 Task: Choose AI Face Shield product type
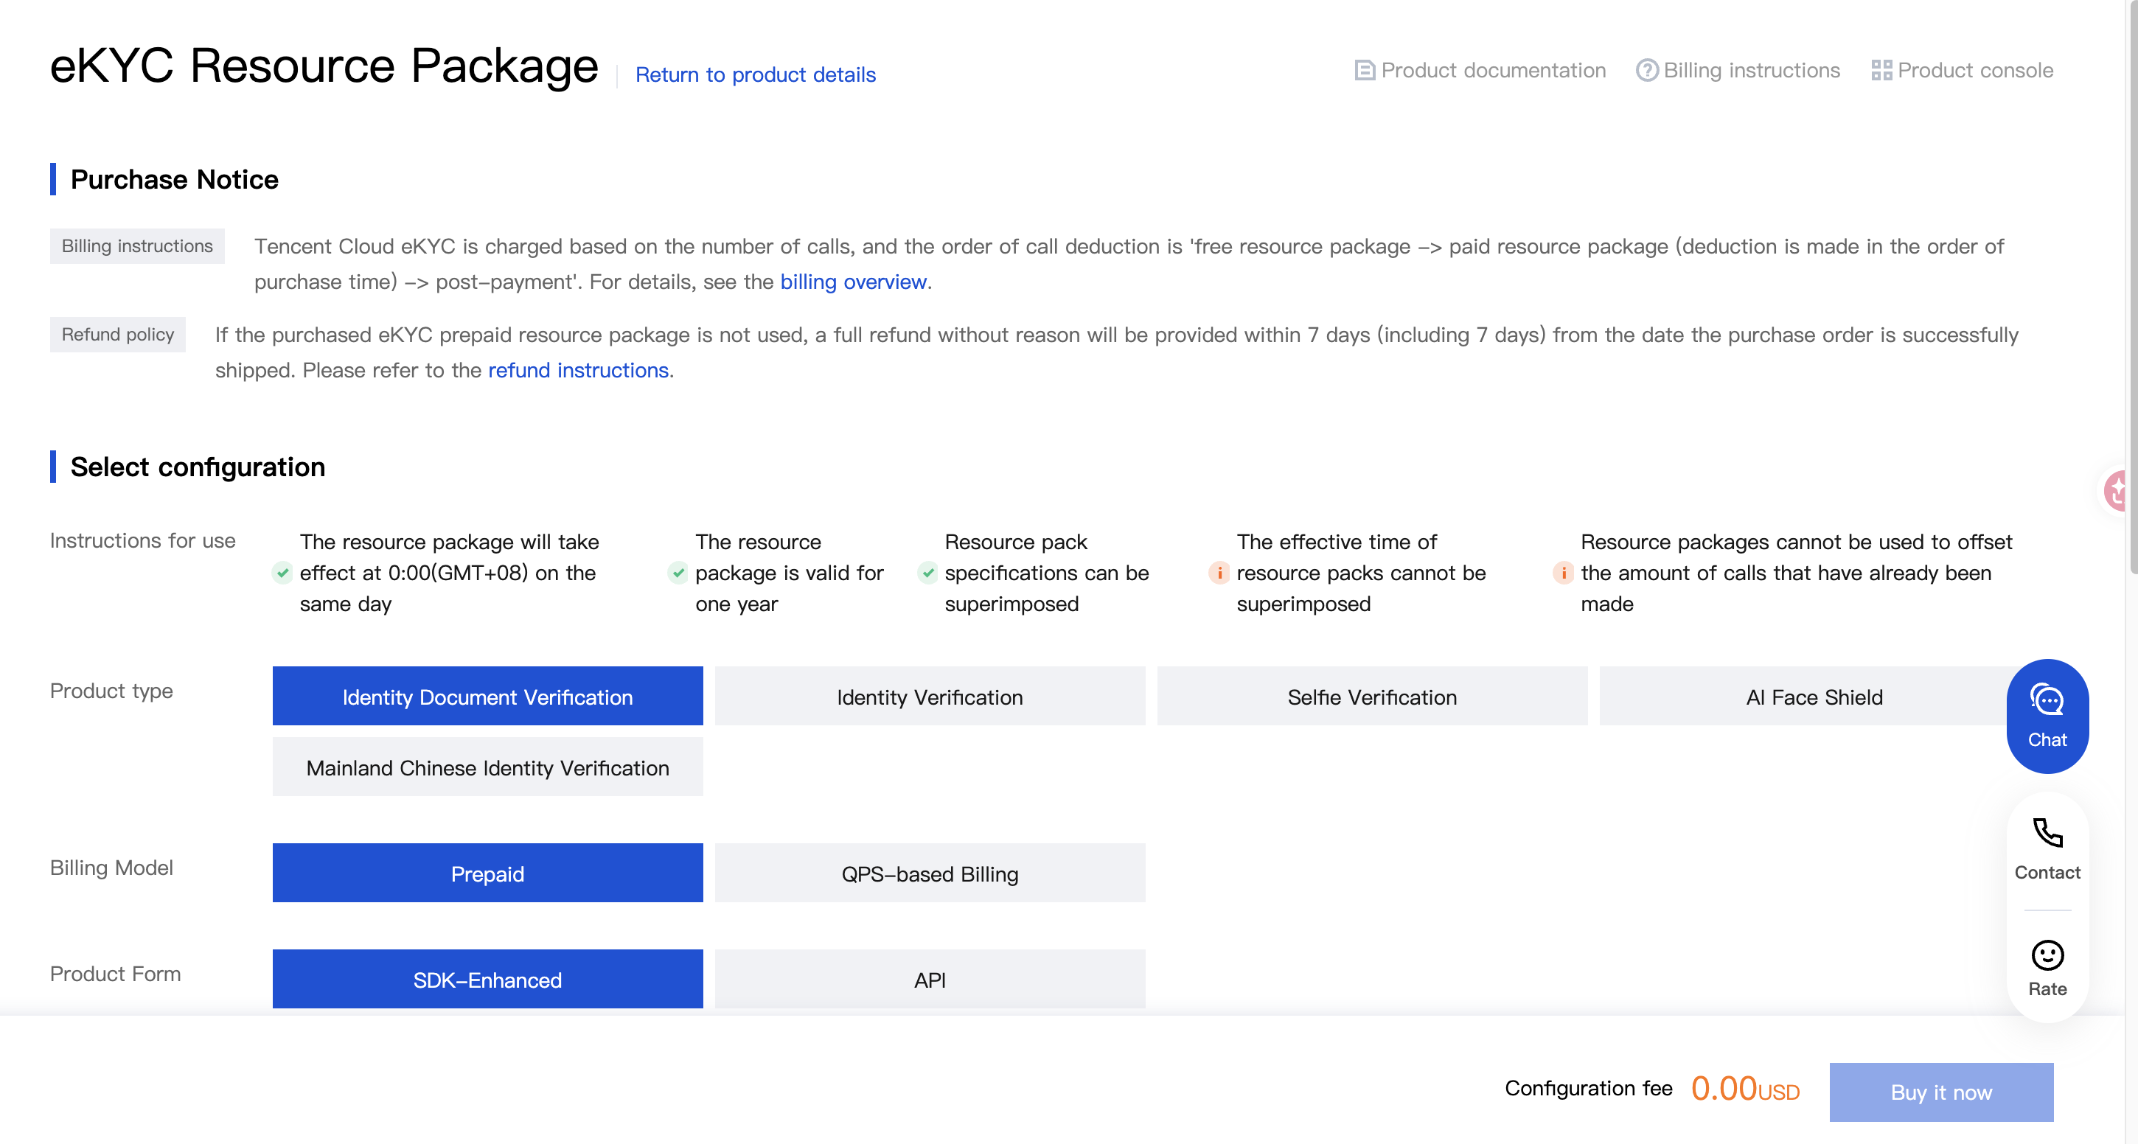click(1814, 696)
